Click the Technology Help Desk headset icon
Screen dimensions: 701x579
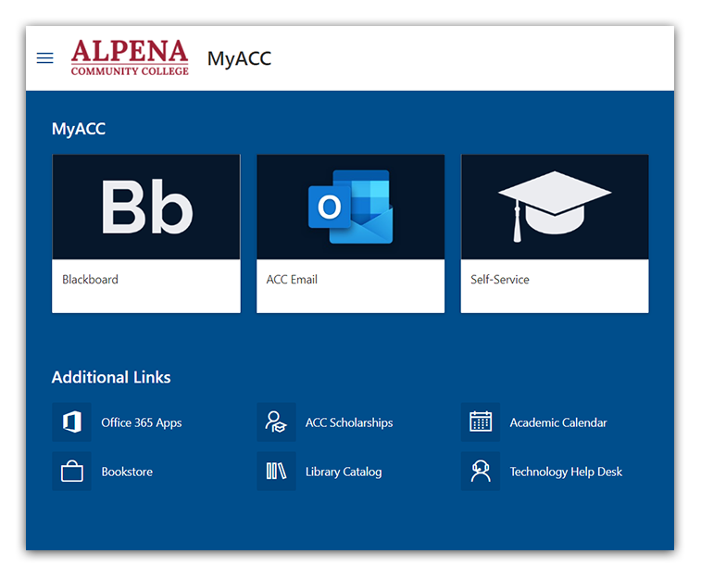481,472
